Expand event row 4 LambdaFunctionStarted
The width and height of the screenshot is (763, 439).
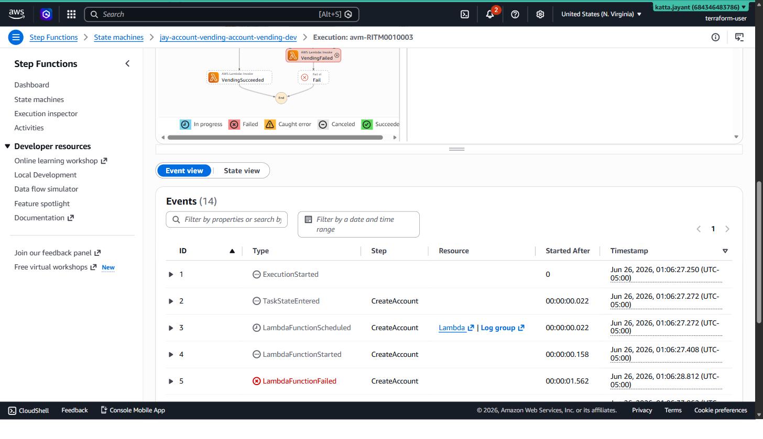[171, 354]
